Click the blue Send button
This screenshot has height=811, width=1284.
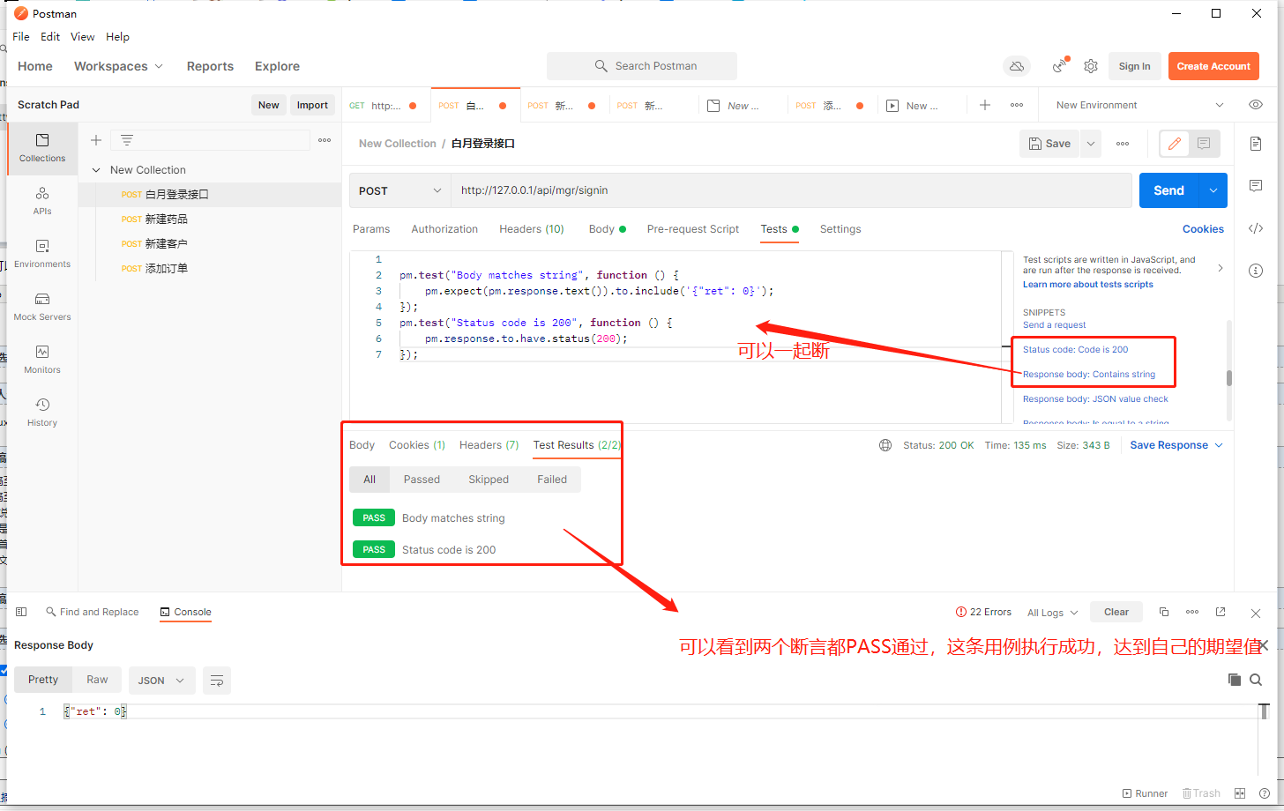tap(1168, 190)
